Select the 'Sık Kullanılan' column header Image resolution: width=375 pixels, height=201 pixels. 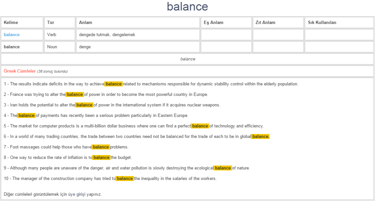coord(322,23)
